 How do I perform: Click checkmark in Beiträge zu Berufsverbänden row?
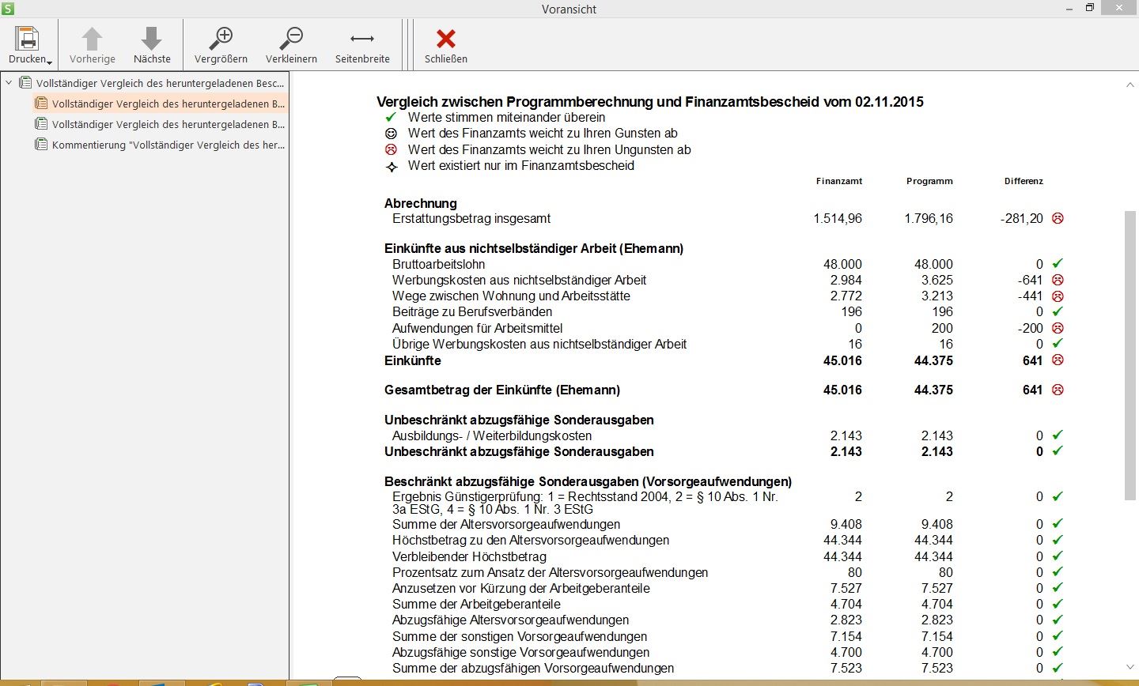tap(1058, 311)
